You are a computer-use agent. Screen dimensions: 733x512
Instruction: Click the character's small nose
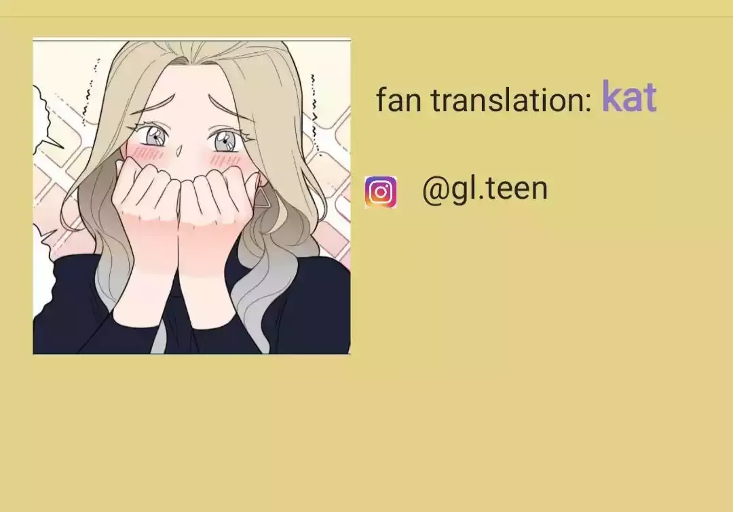point(180,151)
